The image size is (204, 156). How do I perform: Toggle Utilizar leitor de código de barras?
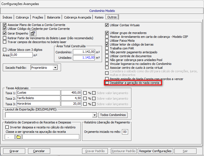coord(107,44)
